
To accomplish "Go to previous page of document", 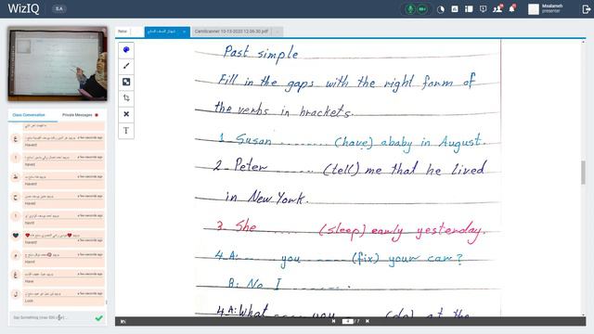I will [x=333, y=321].
